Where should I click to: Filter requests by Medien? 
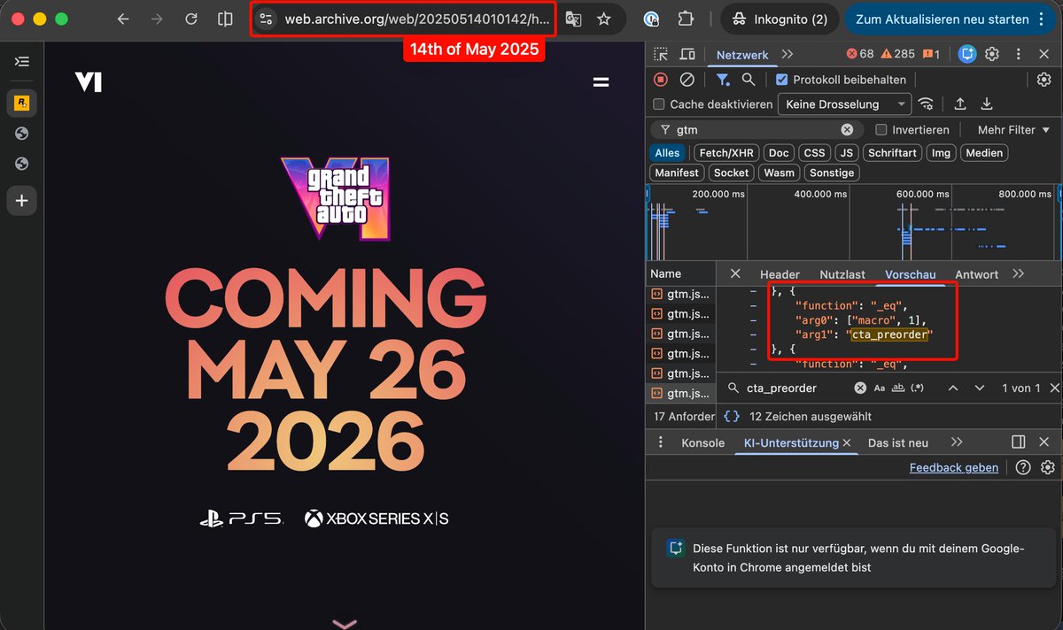pos(984,153)
